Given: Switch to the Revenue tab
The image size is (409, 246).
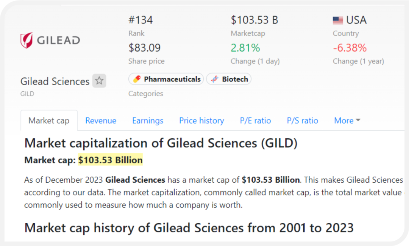Looking at the screenshot, I should click(x=101, y=121).
